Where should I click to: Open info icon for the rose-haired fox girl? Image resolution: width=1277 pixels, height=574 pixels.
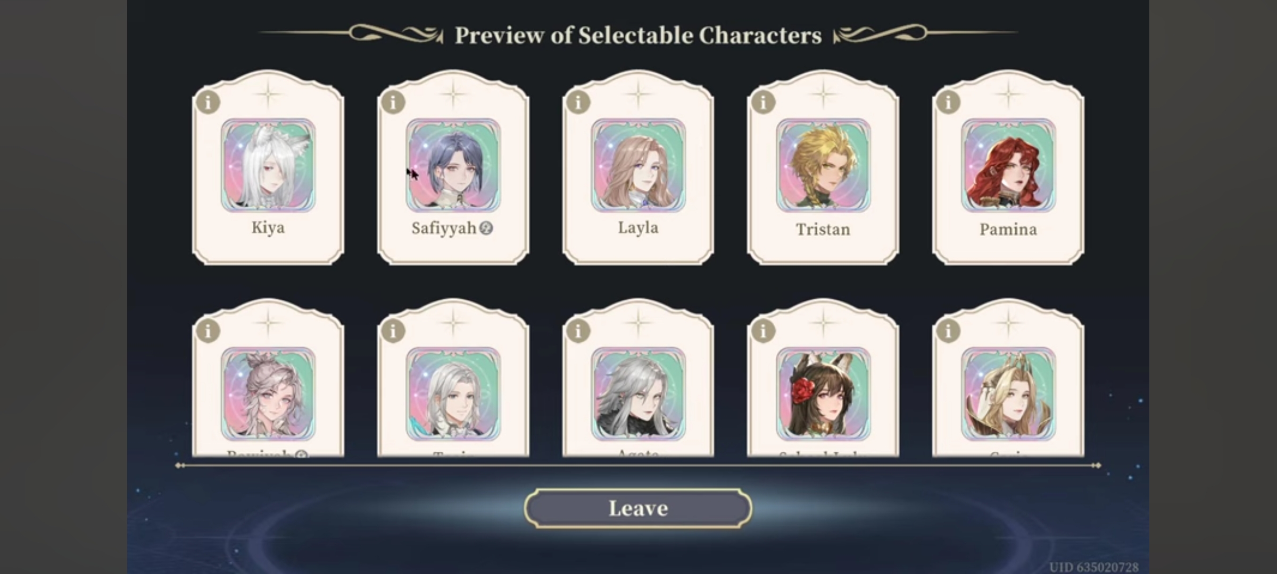(763, 331)
